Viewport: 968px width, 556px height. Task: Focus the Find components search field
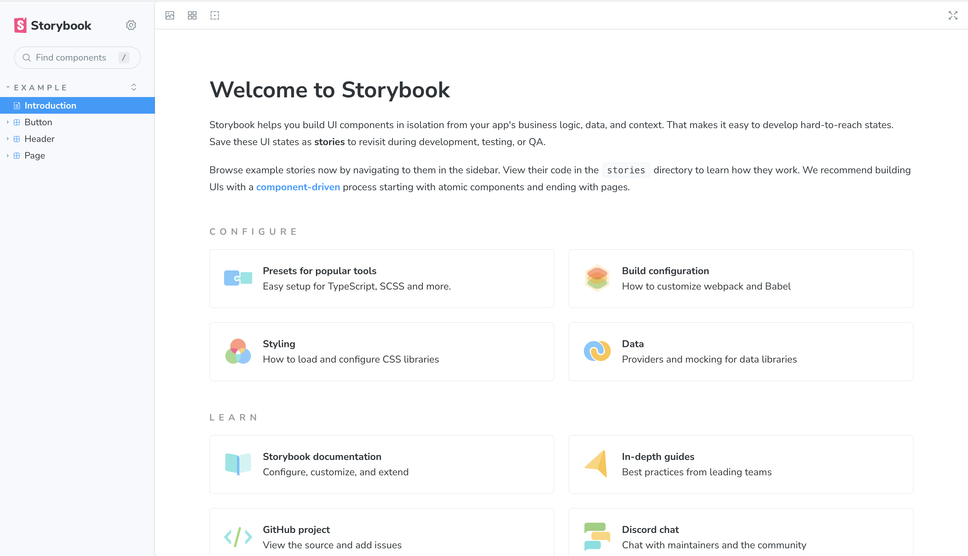(x=77, y=58)
